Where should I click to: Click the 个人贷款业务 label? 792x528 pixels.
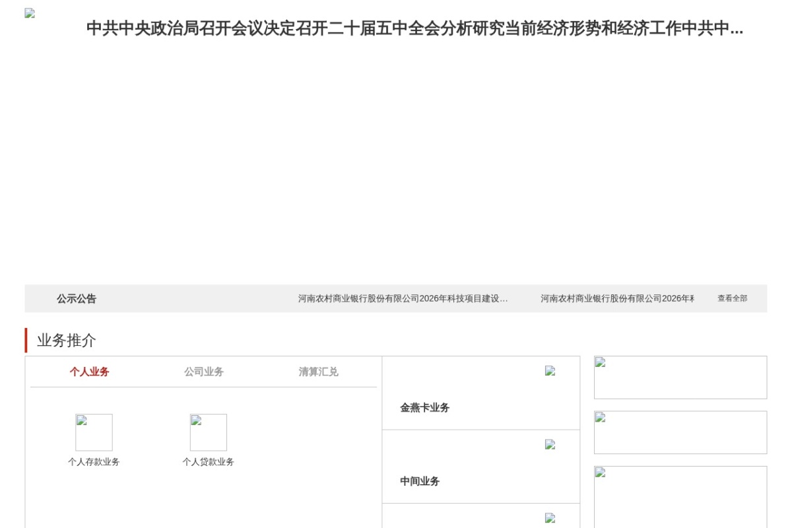(209, 462)
